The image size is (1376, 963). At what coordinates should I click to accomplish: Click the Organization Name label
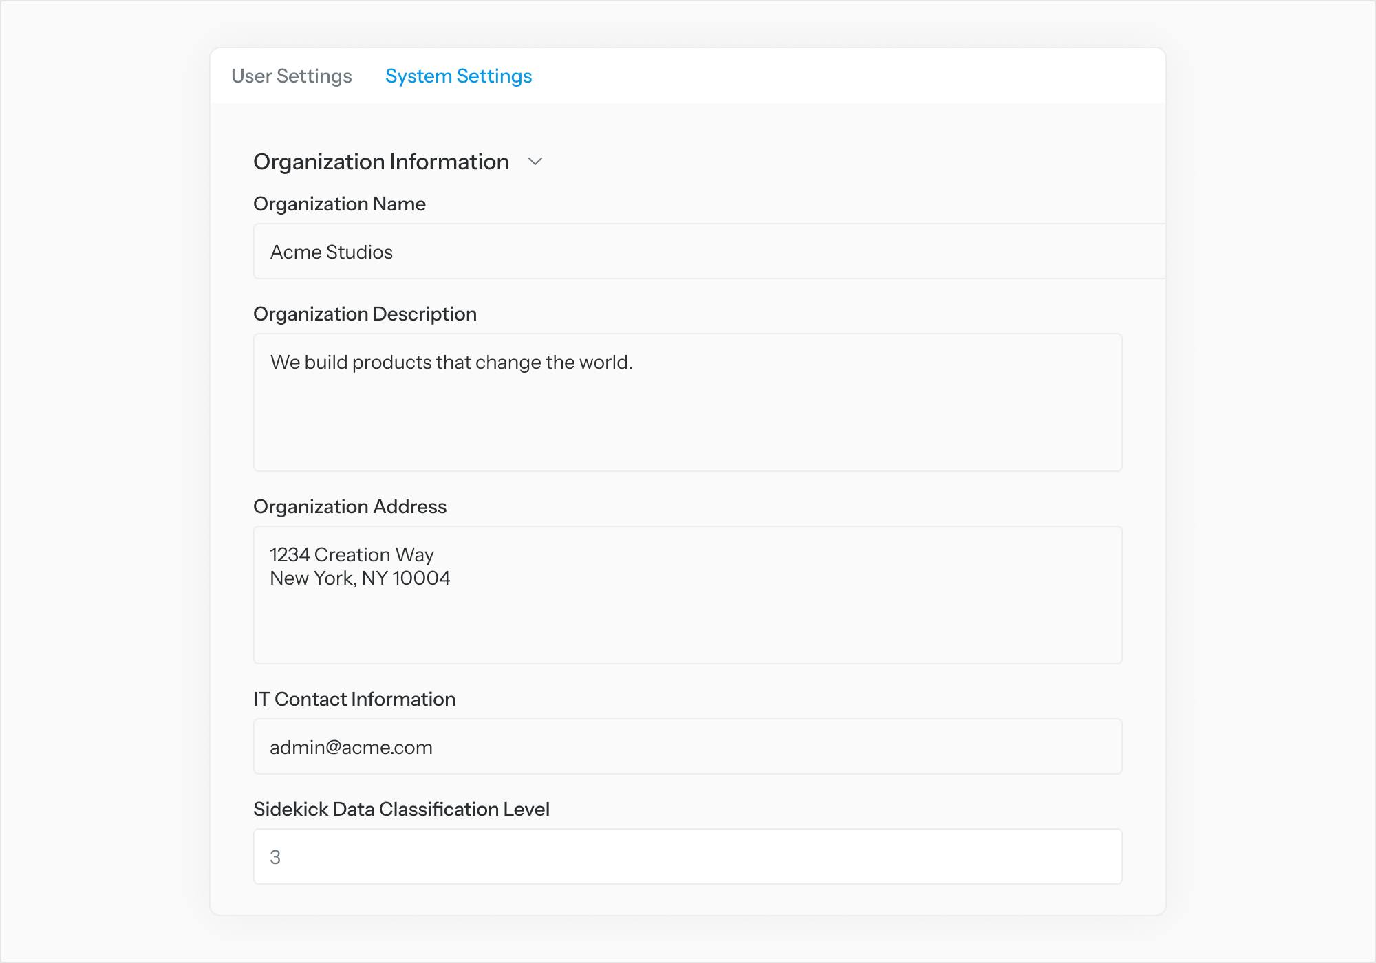[339, 204]
